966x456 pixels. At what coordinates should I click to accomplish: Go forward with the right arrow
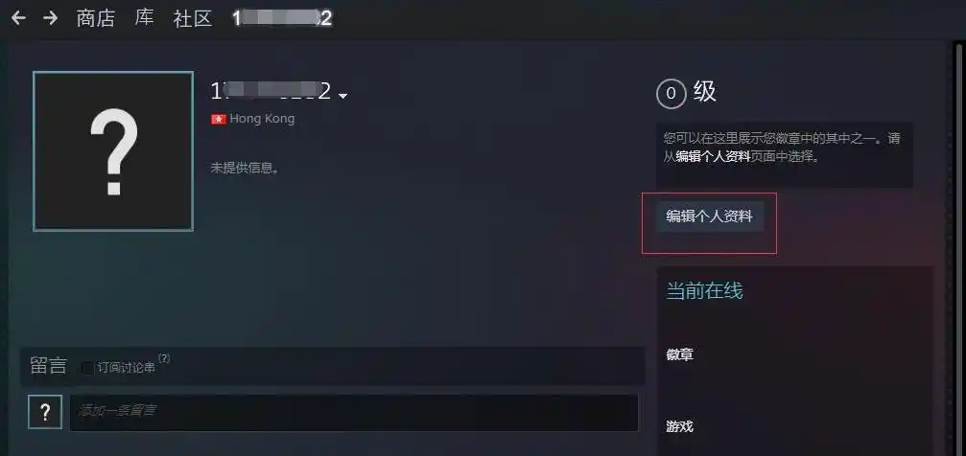point(50,18)
